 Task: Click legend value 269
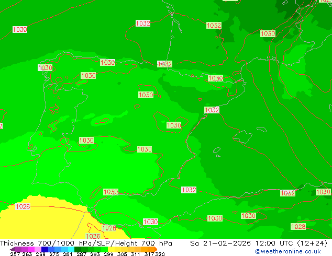click(x=41, y=254)
